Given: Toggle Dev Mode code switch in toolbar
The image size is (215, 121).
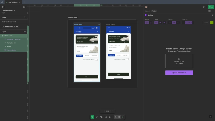Looking at the screenshot, I should click(123, 117).
